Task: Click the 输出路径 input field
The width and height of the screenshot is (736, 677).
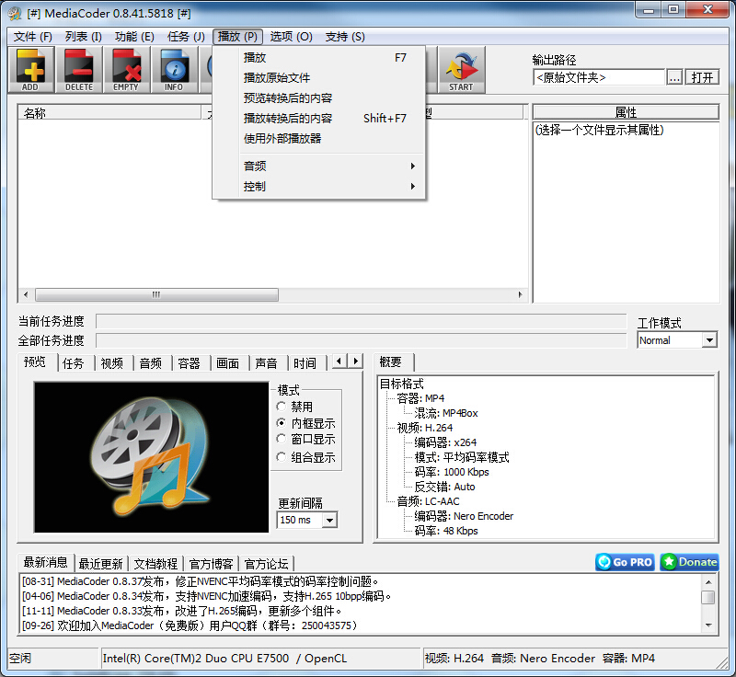Action: (599, 77)
